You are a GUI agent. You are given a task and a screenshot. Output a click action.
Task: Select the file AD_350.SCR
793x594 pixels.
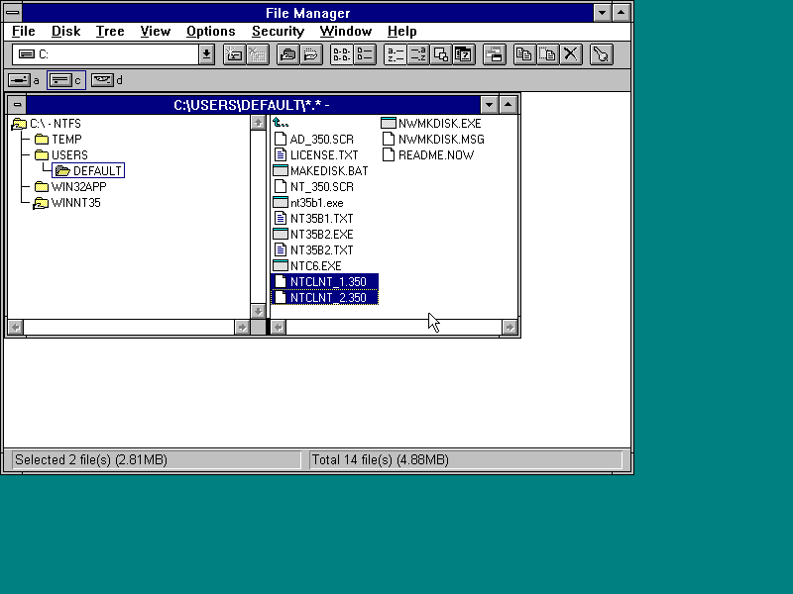point(313,140)
